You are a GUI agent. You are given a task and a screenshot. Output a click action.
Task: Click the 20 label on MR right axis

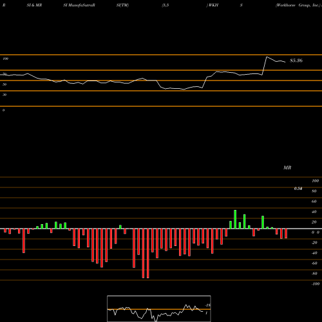(x=314, y=222)
